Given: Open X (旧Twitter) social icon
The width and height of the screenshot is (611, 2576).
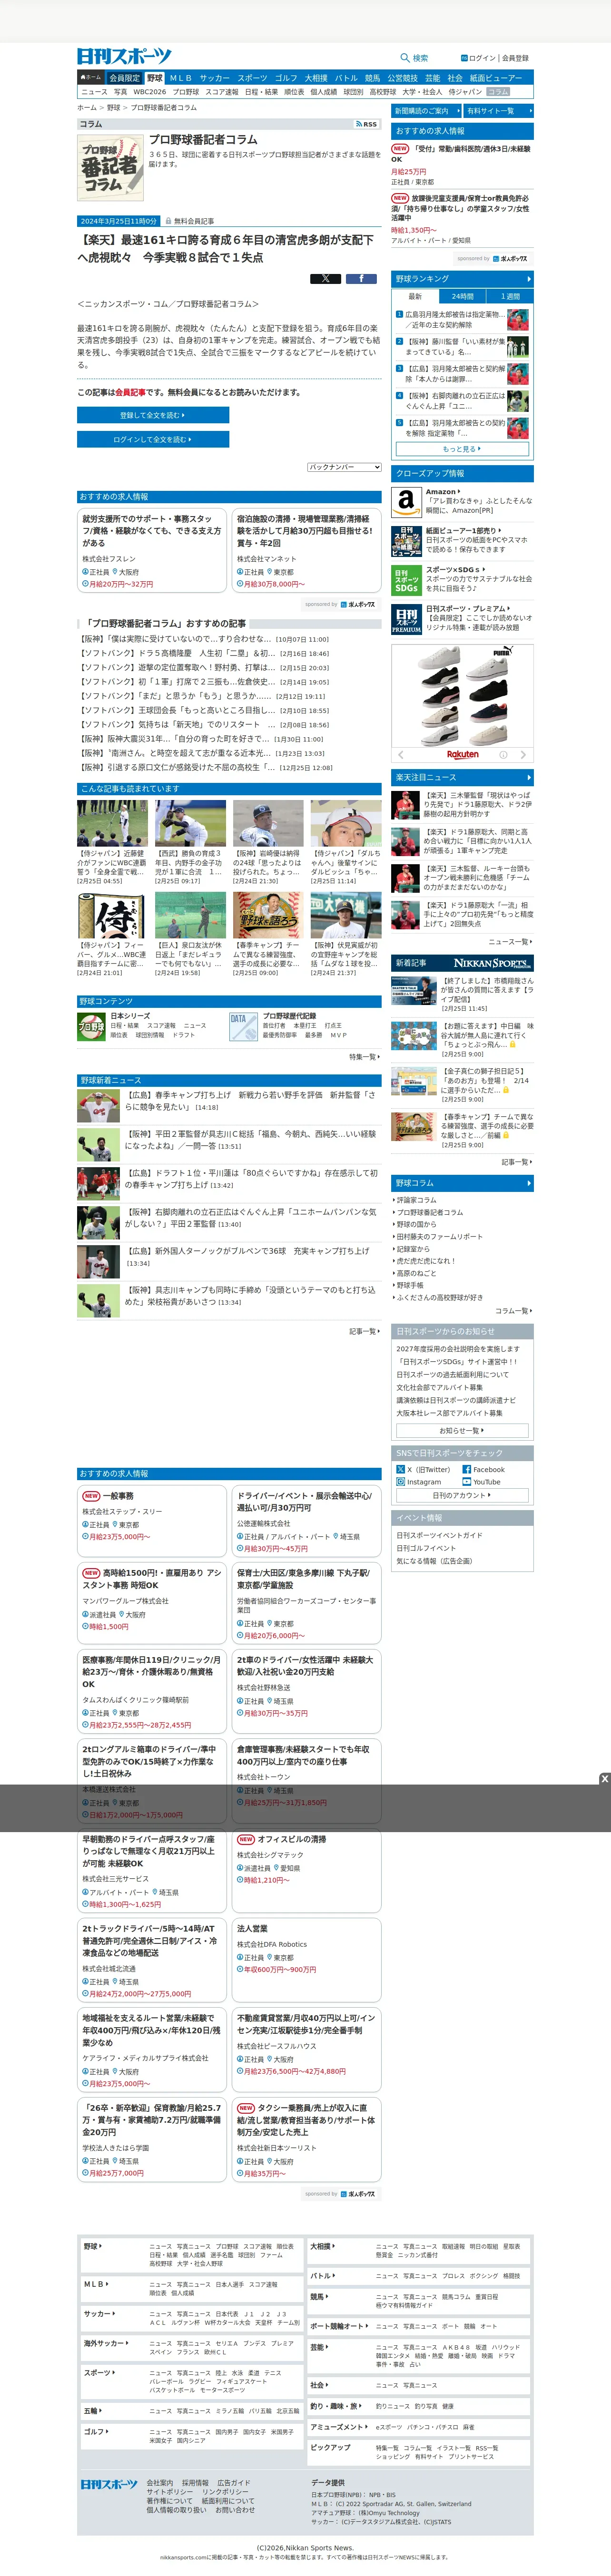Looking at the screenshot, I should point(401,1469).
